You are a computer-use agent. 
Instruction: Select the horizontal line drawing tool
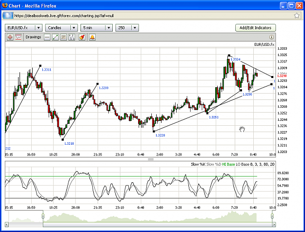pos(47,37)
